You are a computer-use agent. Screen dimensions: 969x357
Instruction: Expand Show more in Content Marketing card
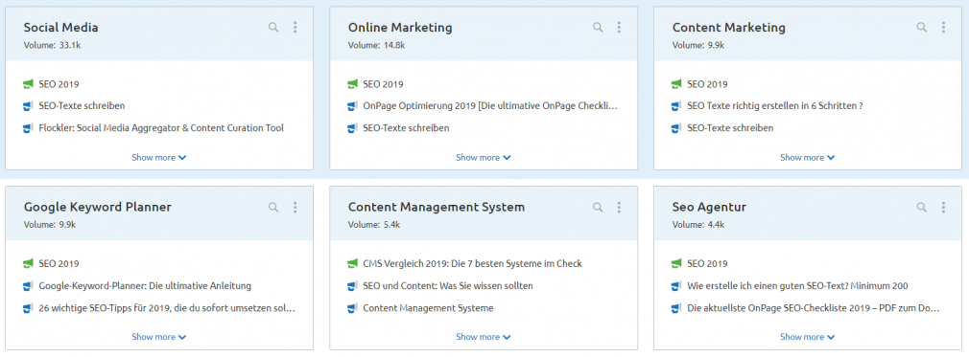[x=807, y=157]
